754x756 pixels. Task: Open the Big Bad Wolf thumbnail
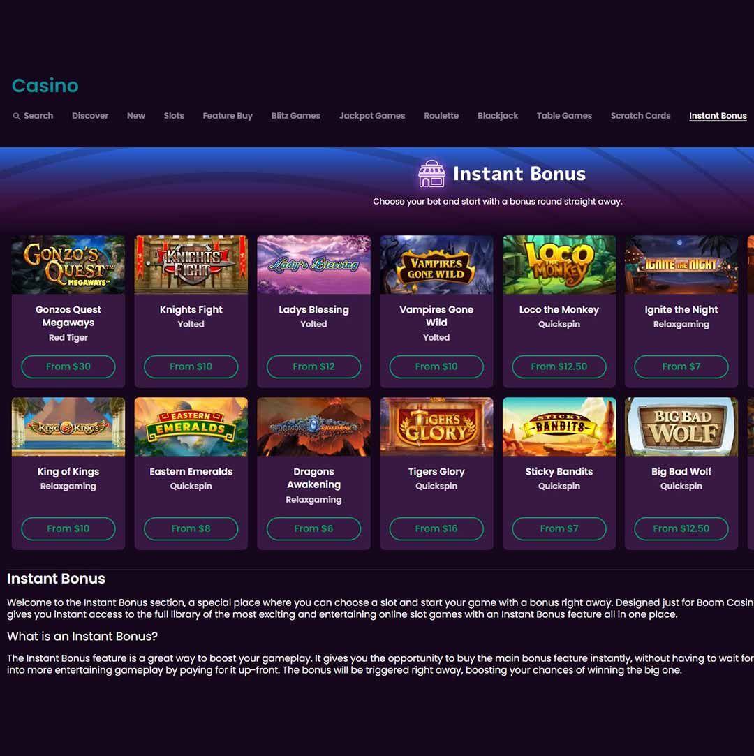[681, 427]
